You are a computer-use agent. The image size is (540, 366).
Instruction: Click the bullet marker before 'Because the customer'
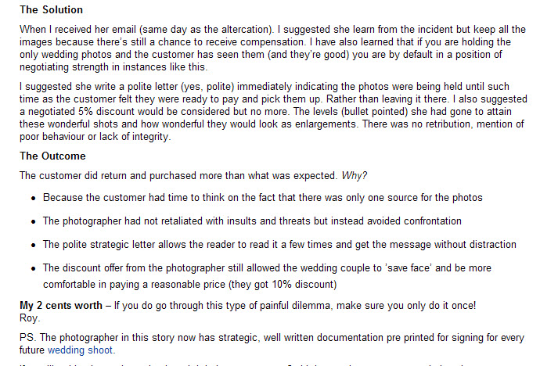pyautogui.click(x=33, y=198)
